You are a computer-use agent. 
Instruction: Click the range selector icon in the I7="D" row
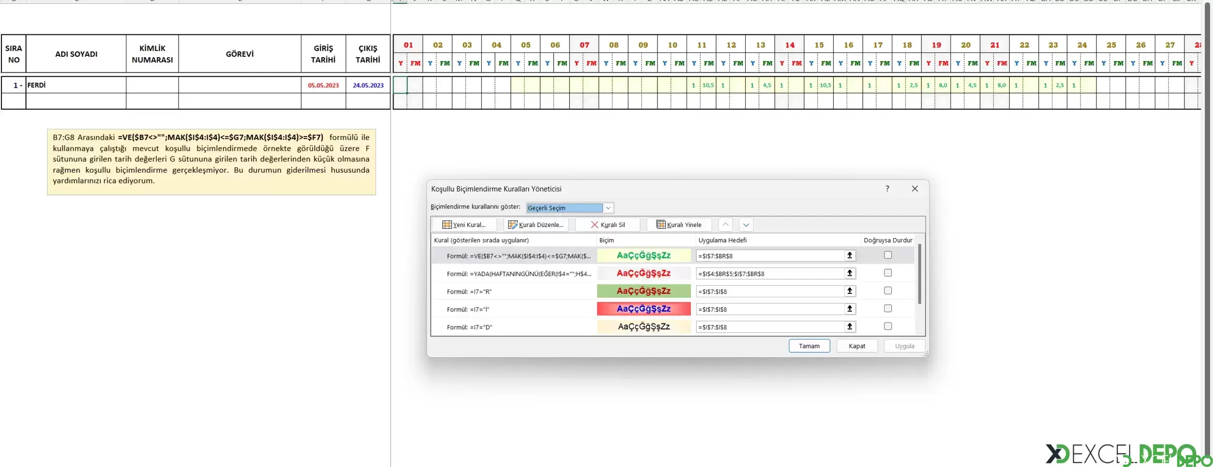point(850,327)
